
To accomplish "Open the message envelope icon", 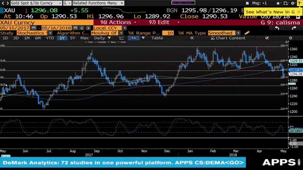I will coord(247,3).
